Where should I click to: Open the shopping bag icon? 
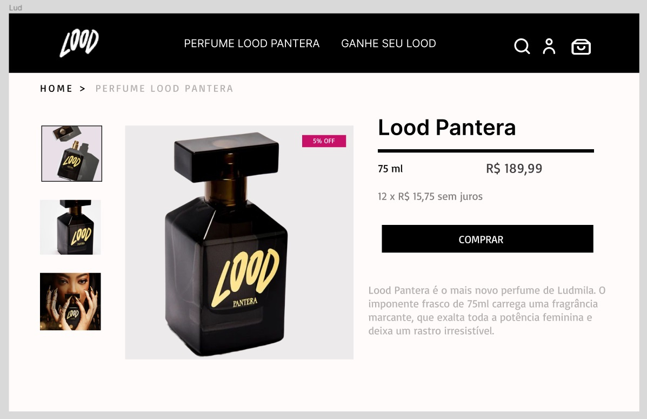(581, 47)
